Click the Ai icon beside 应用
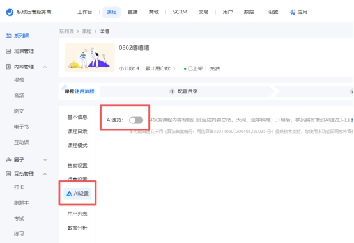The width and height of the screenshot is (354, 243). (x=293, y=12)
